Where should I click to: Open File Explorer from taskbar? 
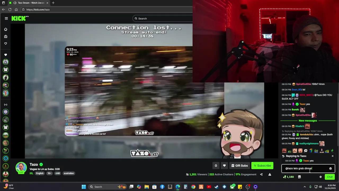pyautogui.click(x=147, y=187)
